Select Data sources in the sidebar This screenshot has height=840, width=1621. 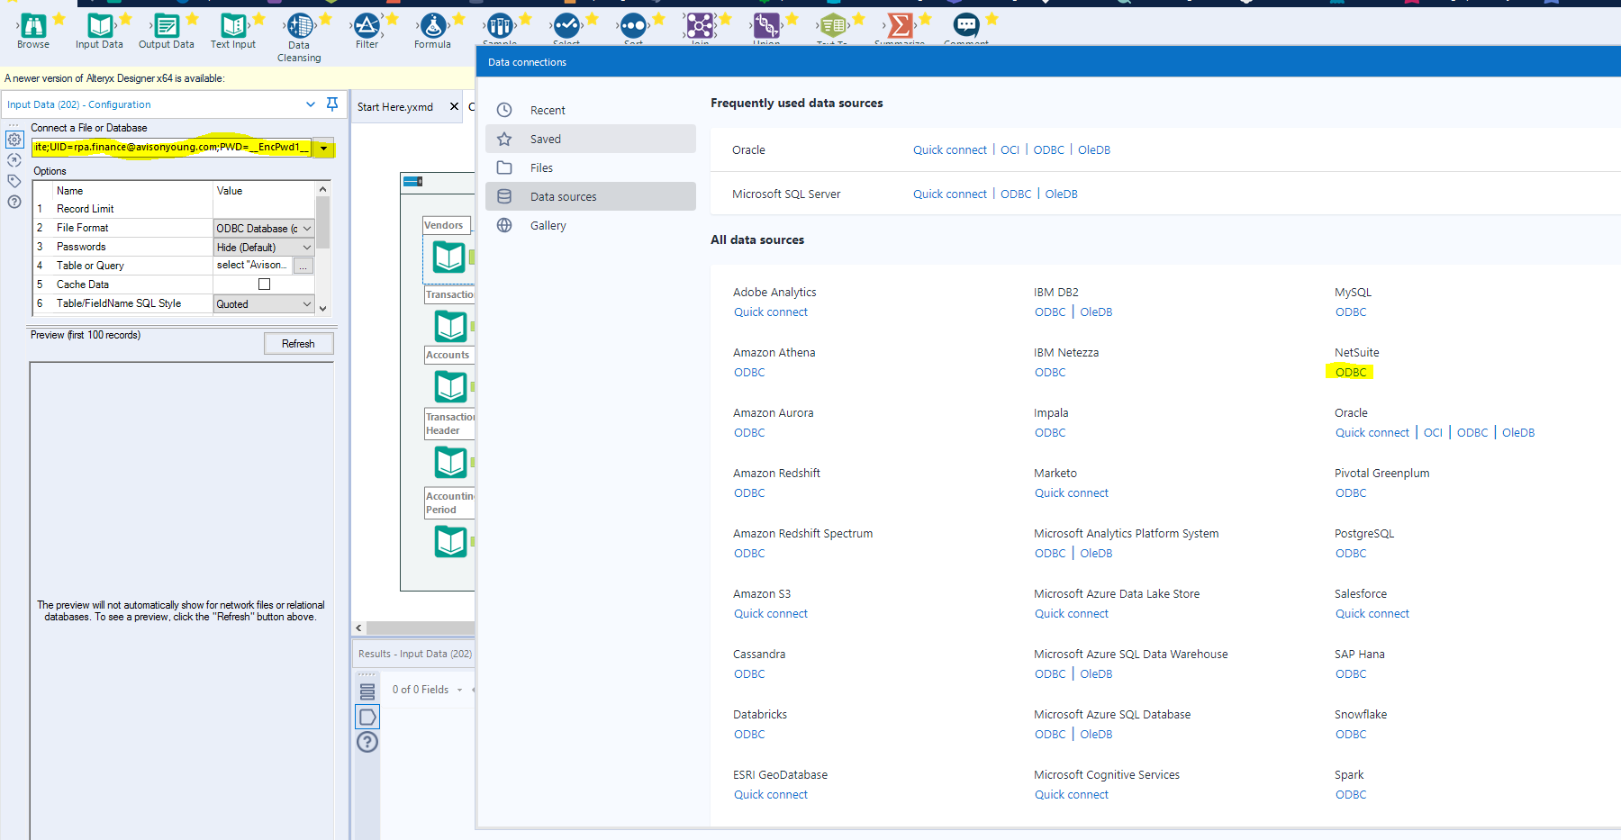tap(591, 196)
